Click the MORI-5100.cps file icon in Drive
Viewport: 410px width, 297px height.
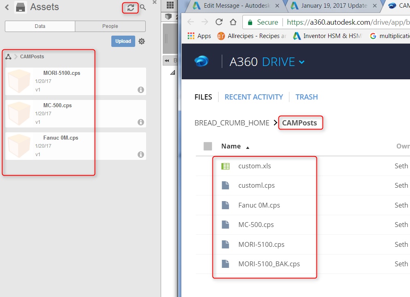tap(225, 244)
